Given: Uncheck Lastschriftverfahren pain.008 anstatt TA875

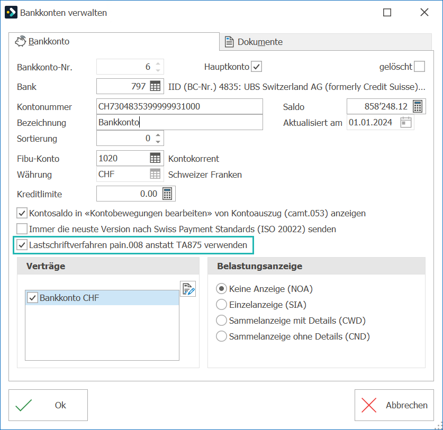Looking at the screenshot, I should tap(22, 245).
